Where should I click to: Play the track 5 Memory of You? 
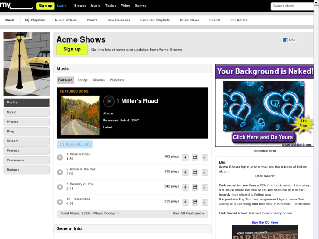click(60, 187)
